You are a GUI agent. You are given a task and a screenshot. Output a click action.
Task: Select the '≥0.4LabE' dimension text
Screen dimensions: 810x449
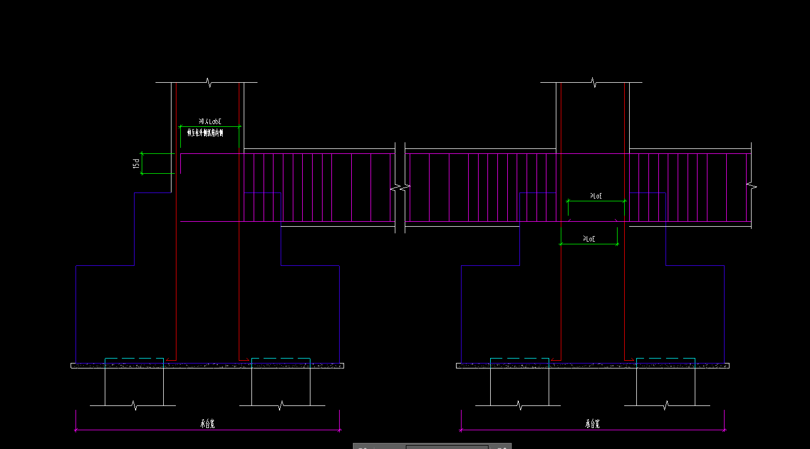tap(210, 121)
